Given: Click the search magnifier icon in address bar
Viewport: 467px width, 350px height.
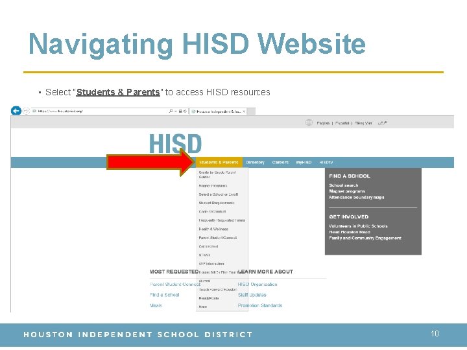Looking at the screenshot, I should pos(171,111).
